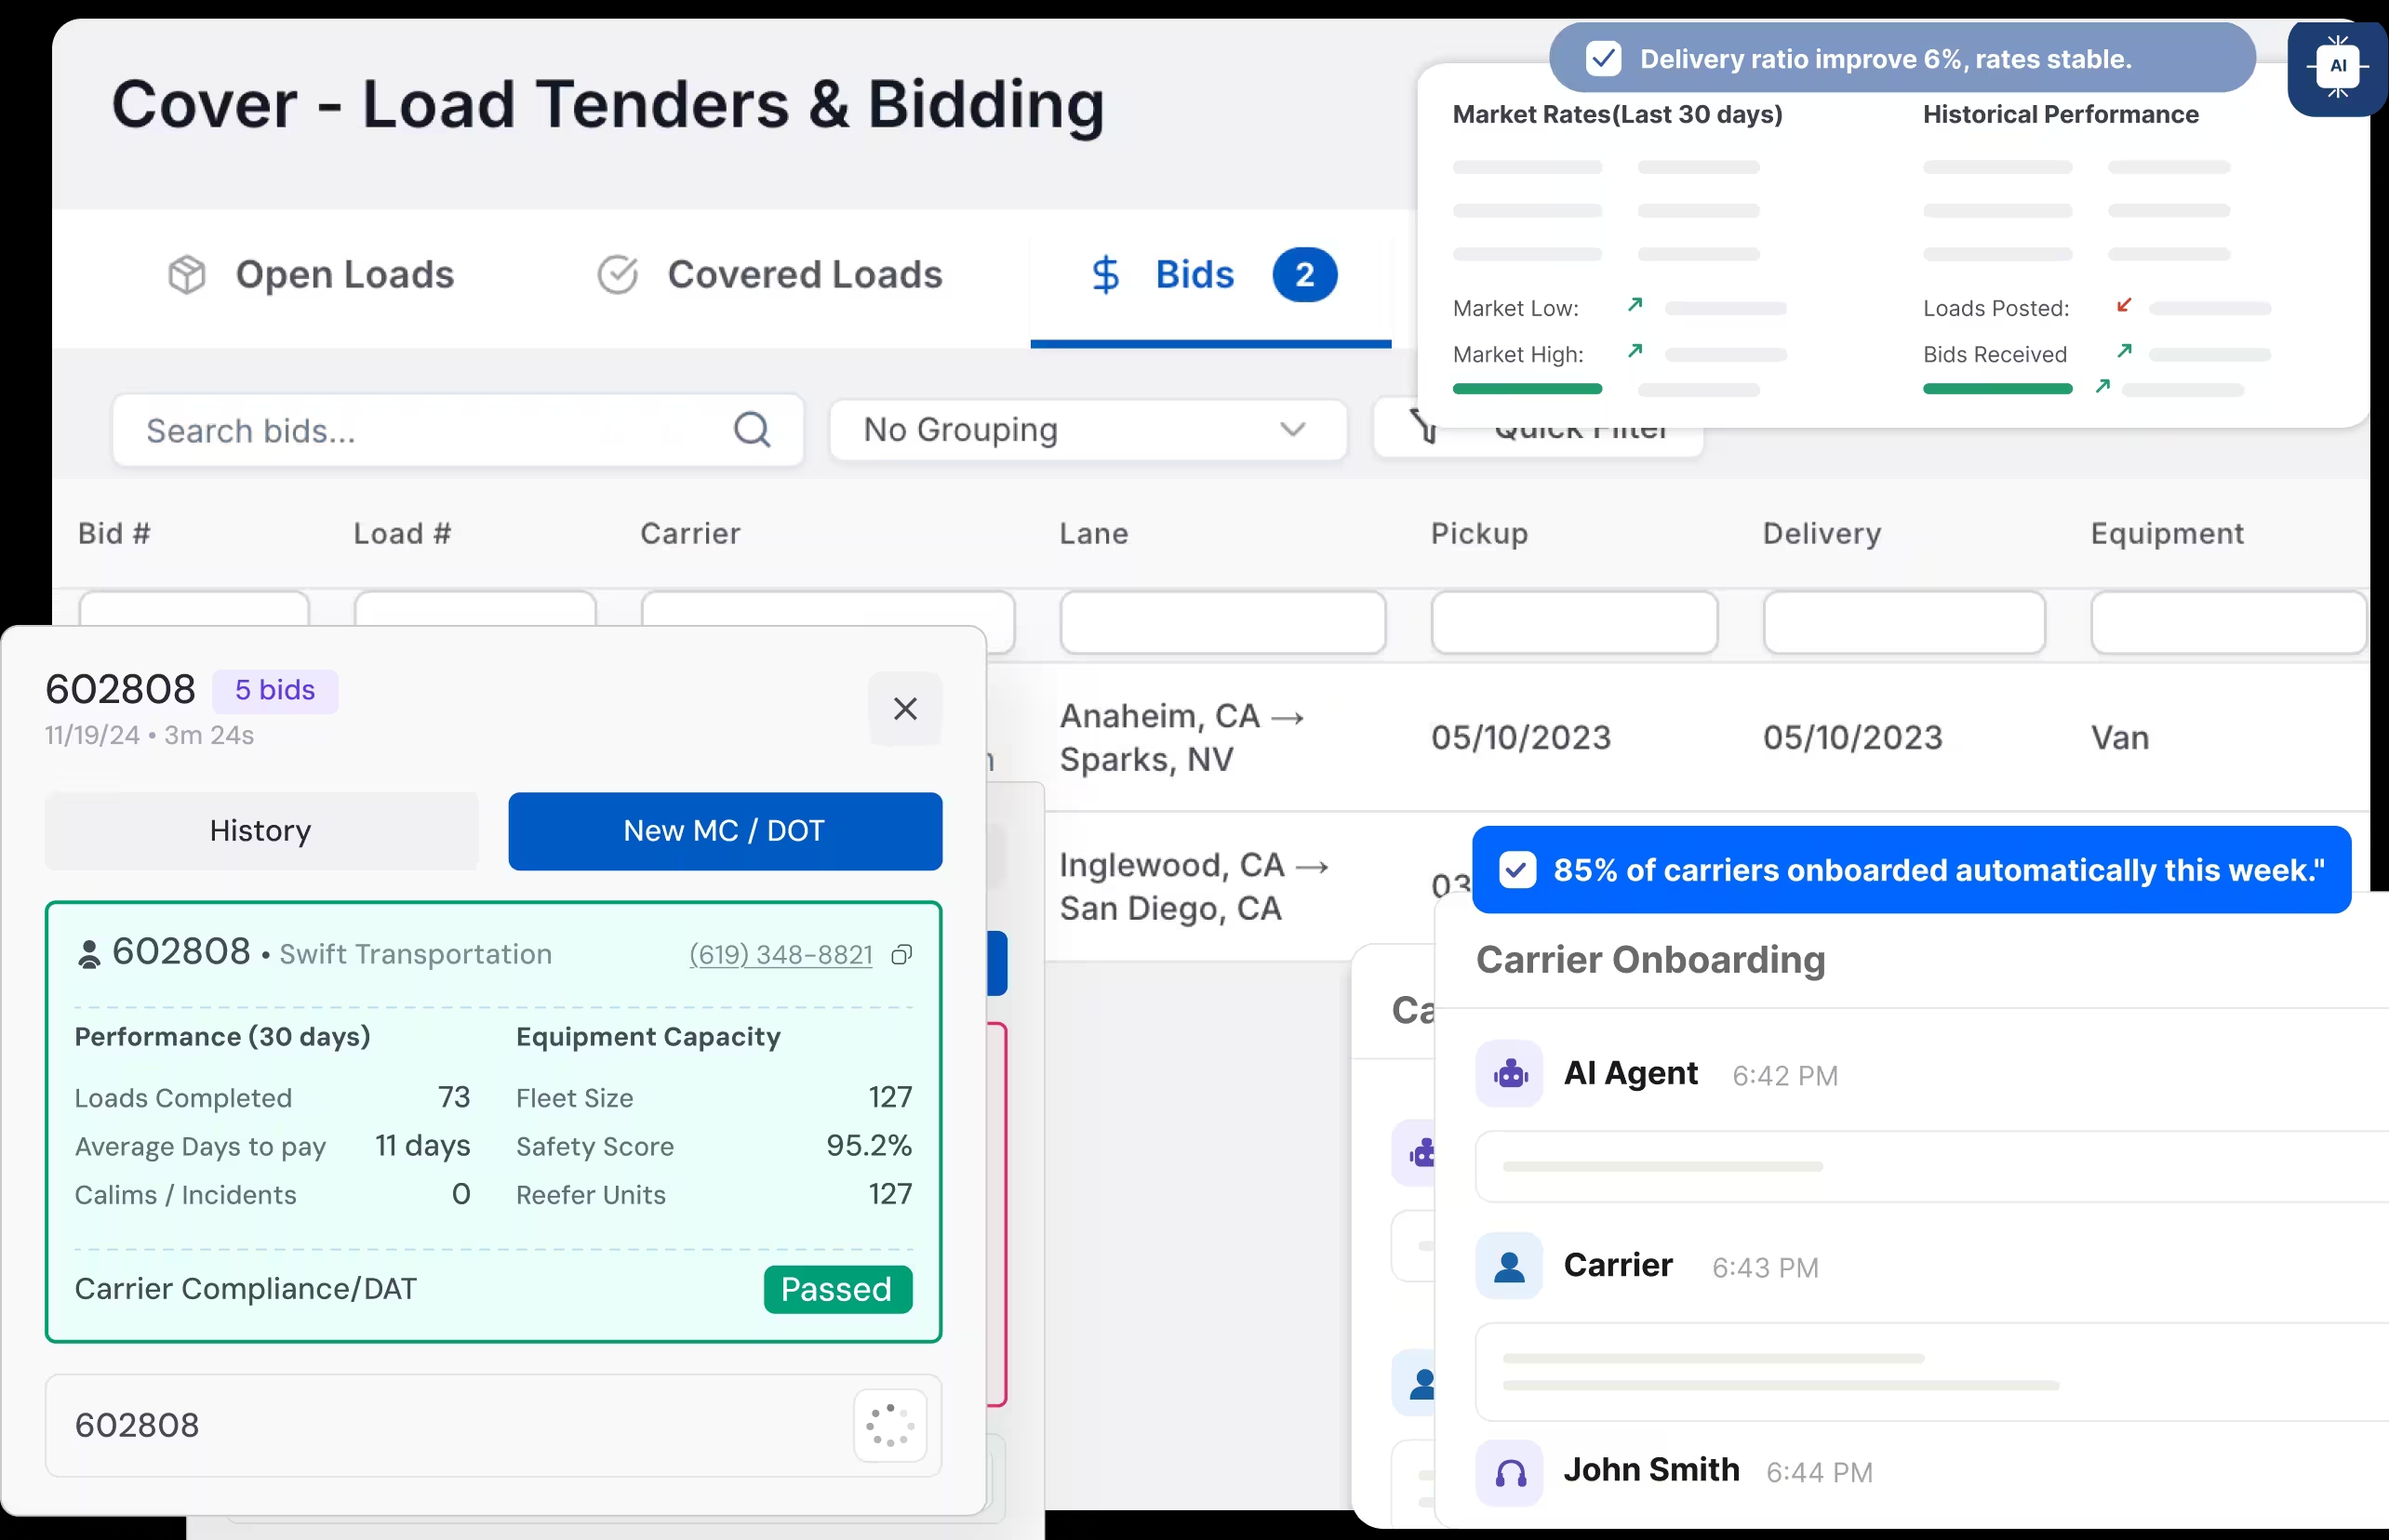Click the Carrier Compliance/DAT label
2389x1540 pixels.
[245, 1289]
